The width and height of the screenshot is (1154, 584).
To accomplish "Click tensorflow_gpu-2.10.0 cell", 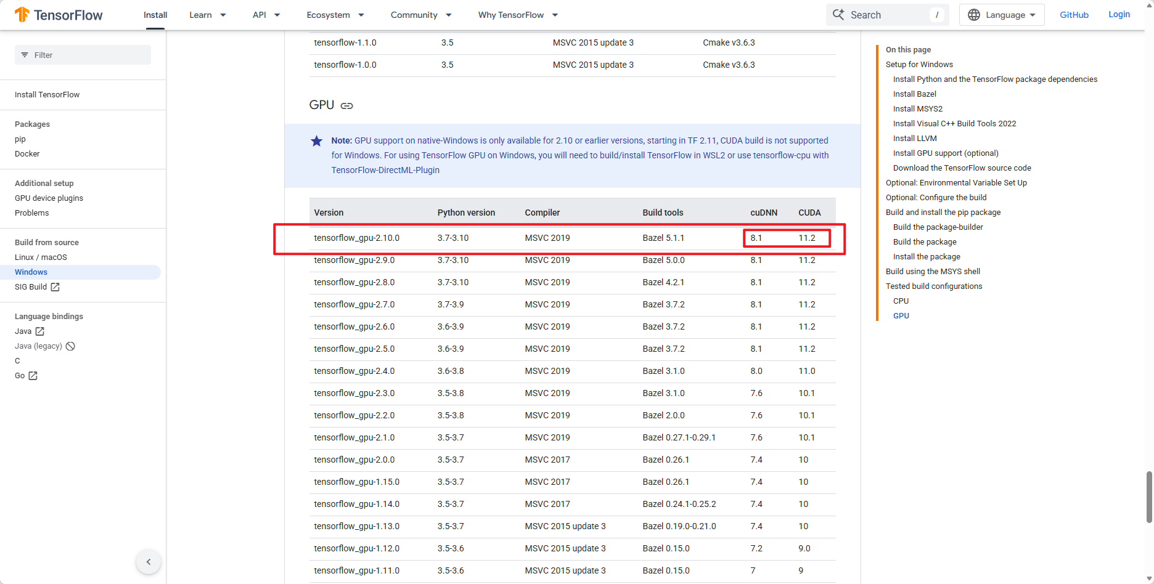I will point(357,238).
